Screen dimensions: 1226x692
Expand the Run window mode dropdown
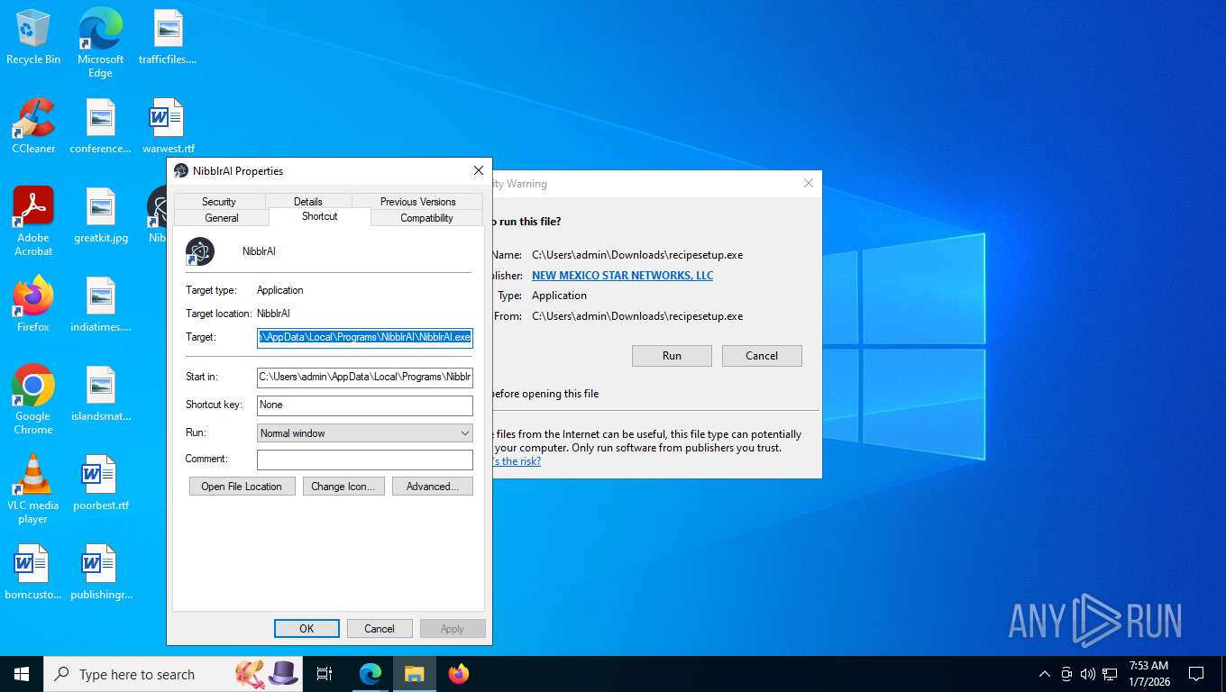click(x=364, y=433)
